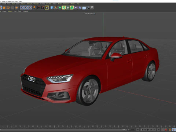The image size is (176, 132).
Task: Click Render to Picture Viewer icon
Action: 43,8
